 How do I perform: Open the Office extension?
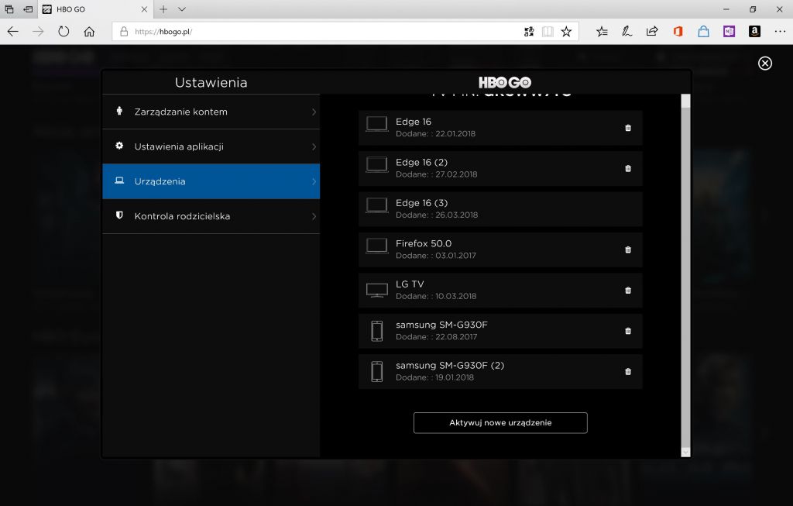[678, 31]
